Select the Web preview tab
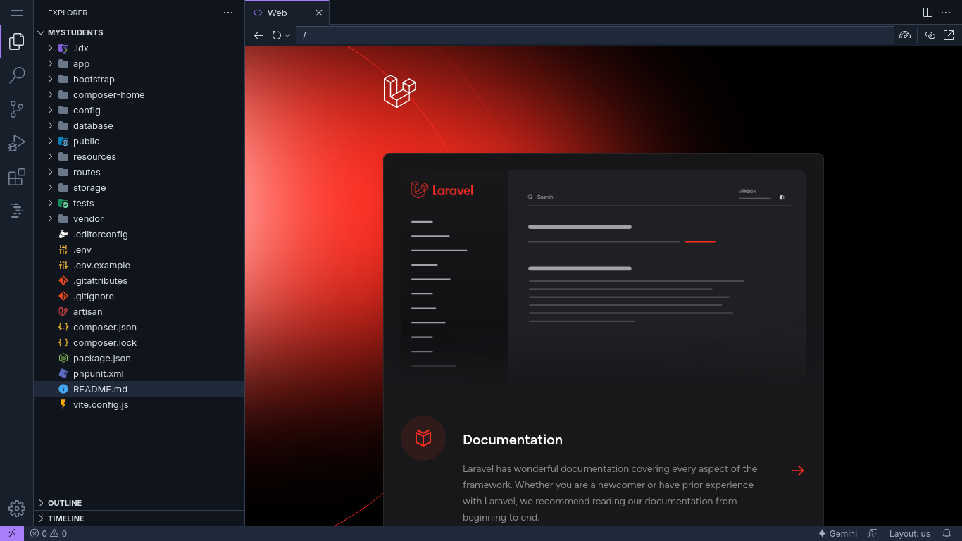 [287, 13]
